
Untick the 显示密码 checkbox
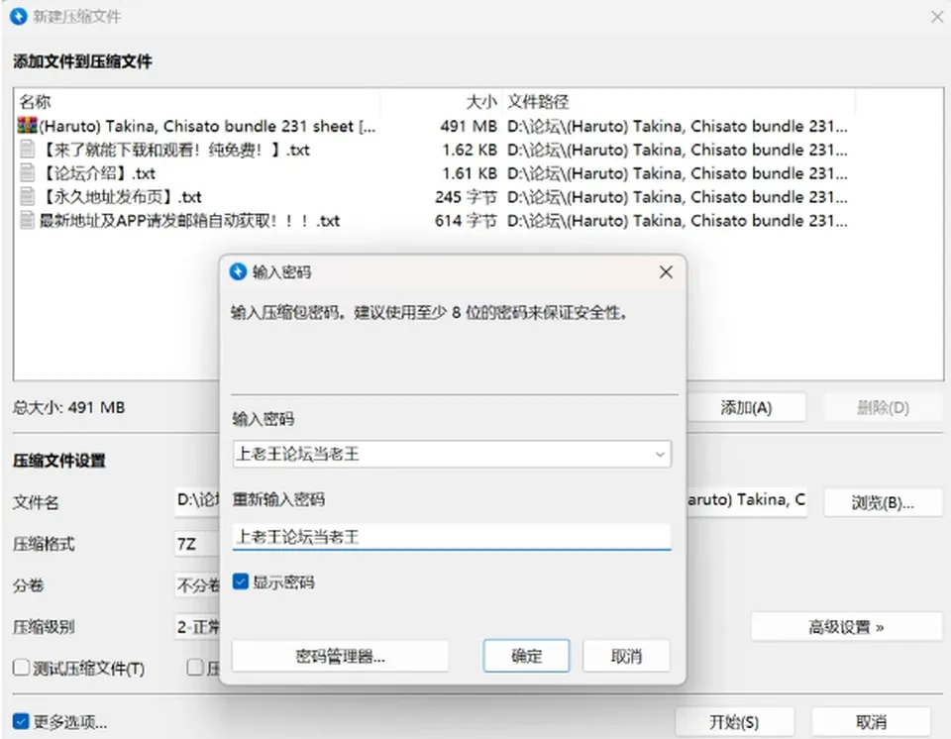(241, 581)
